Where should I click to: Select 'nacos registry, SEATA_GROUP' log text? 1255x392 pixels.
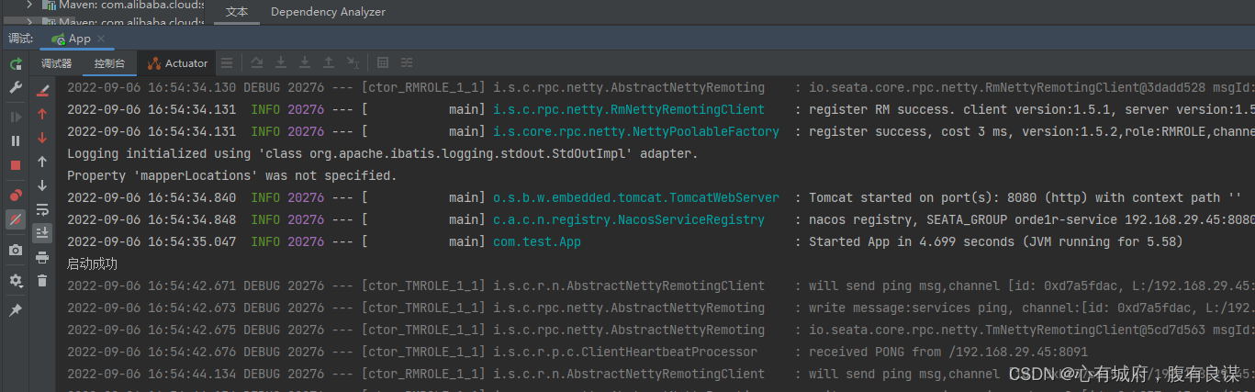(908, 219)
